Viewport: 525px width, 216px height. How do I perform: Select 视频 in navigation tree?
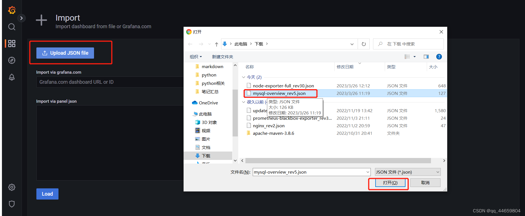click(x=206, y=131)
